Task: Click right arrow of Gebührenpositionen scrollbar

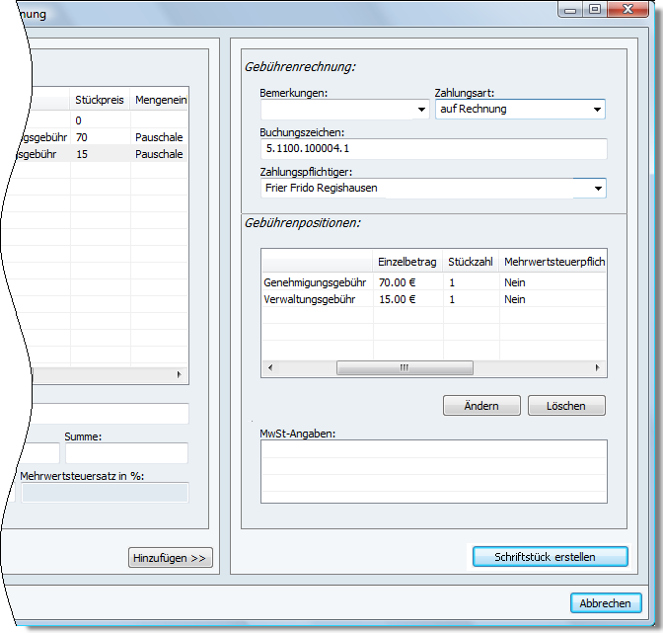Action: point(598,368)
